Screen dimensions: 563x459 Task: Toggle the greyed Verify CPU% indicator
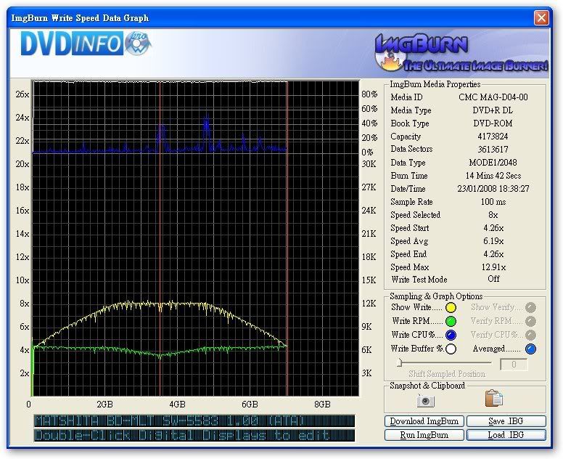click(x=530, y=335)
